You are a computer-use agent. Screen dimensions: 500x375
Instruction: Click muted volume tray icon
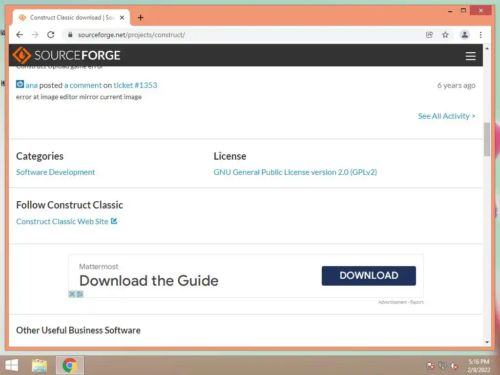454,366
